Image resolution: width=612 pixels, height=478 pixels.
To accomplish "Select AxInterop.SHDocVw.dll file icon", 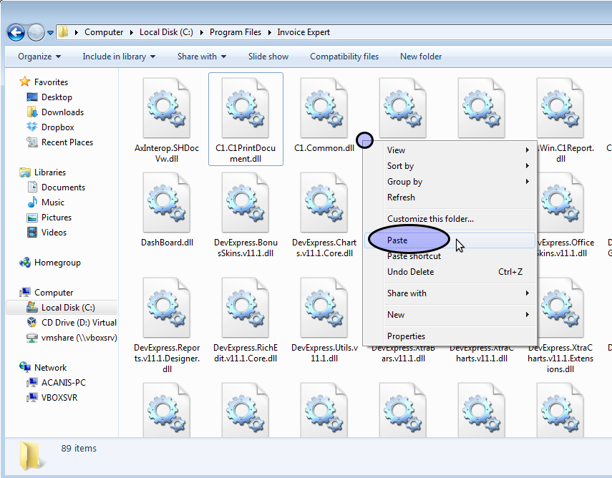I will 167,108.
